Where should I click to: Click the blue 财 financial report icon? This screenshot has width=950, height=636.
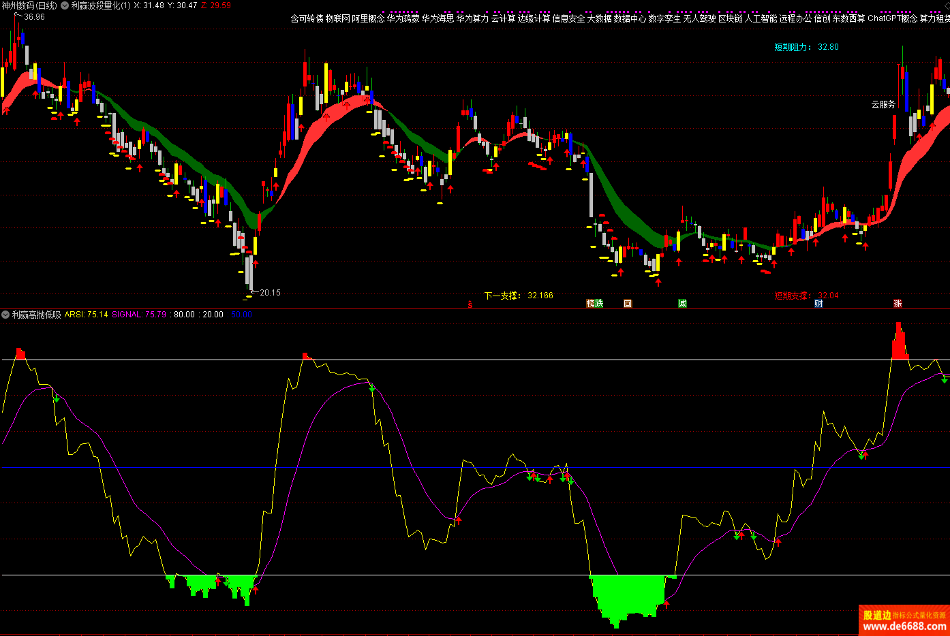(x=818, y=304)
